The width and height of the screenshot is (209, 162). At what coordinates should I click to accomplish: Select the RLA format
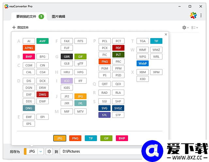[118, 93]
